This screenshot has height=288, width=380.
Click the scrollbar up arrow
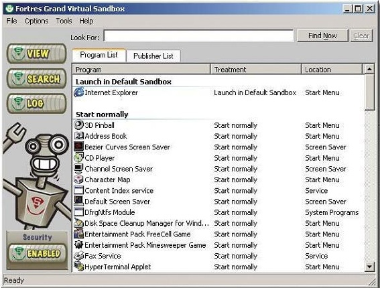pyautogui.click(x=369, y=69)
